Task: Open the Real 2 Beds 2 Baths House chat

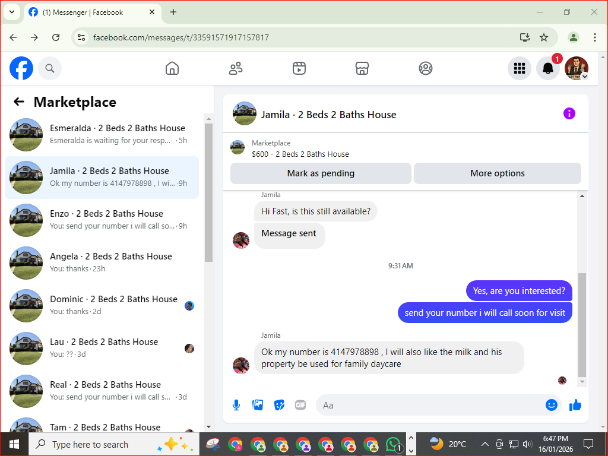Action: pyautogui.click(x=102, y=391)
